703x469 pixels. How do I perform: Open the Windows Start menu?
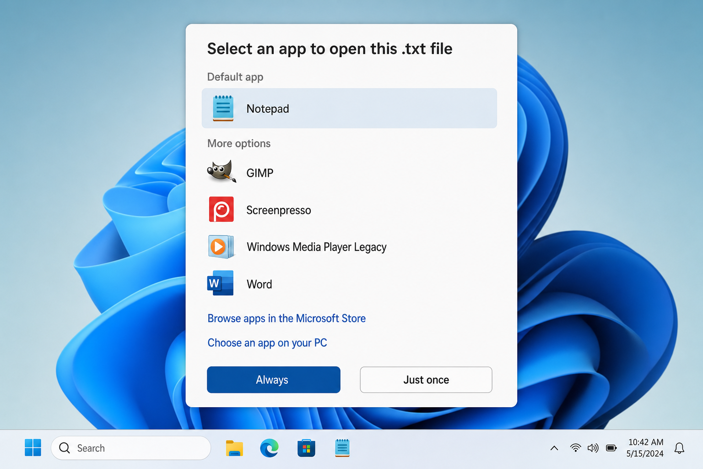point(33,447)
